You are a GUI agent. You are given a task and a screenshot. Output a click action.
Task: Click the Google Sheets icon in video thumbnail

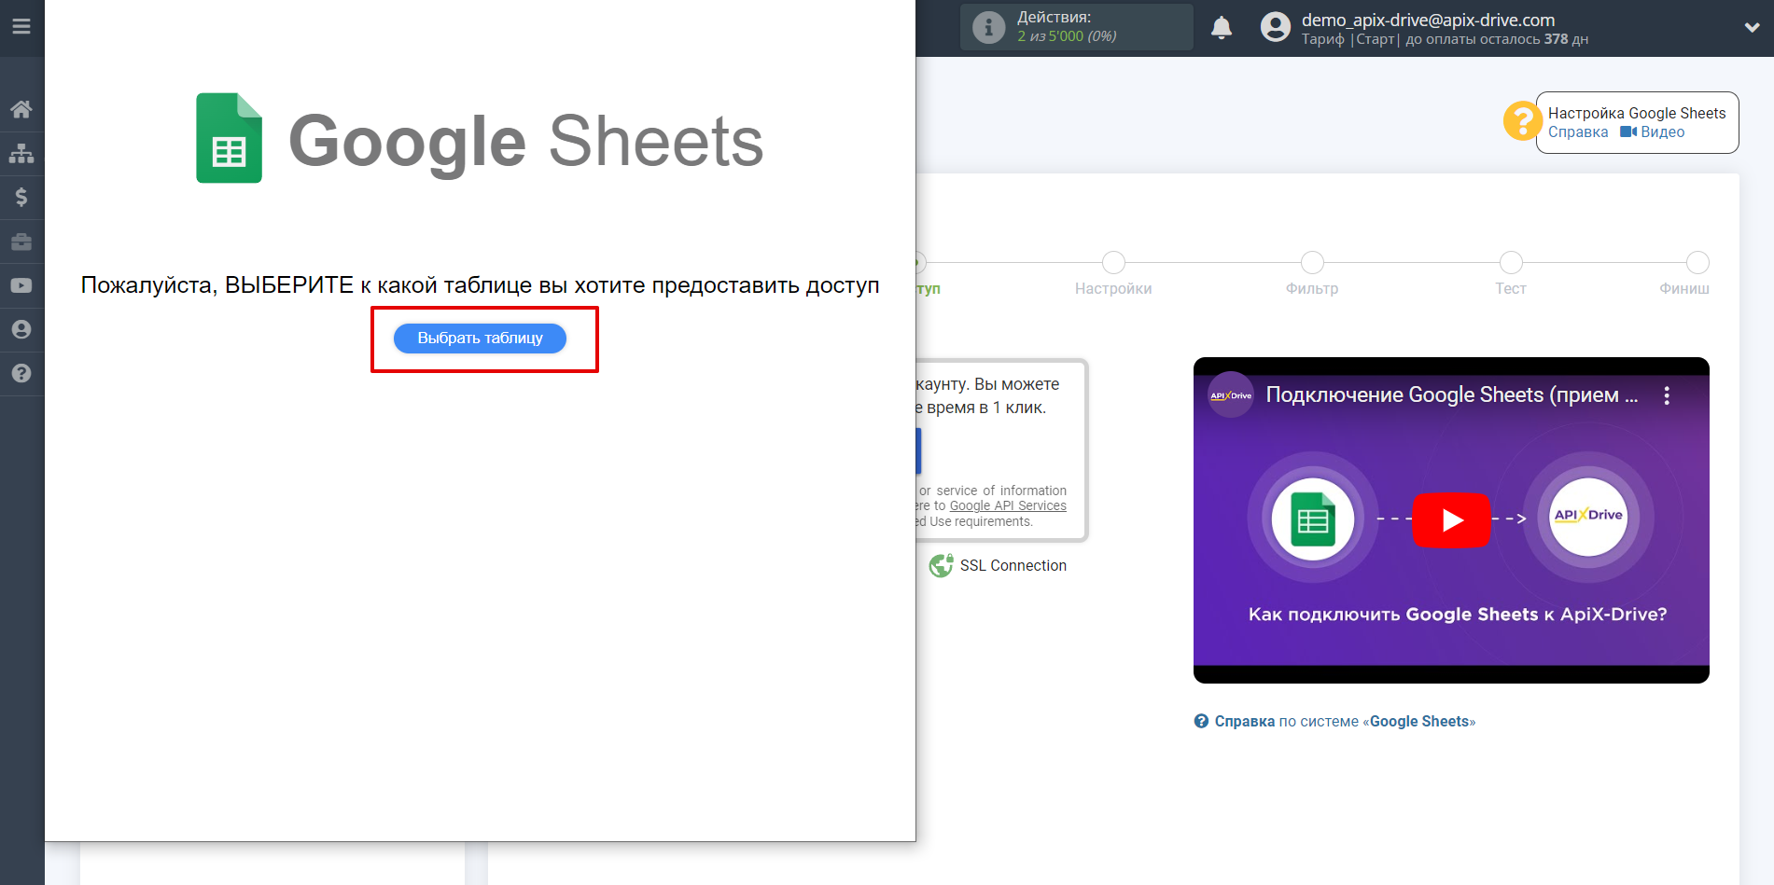1313,519
